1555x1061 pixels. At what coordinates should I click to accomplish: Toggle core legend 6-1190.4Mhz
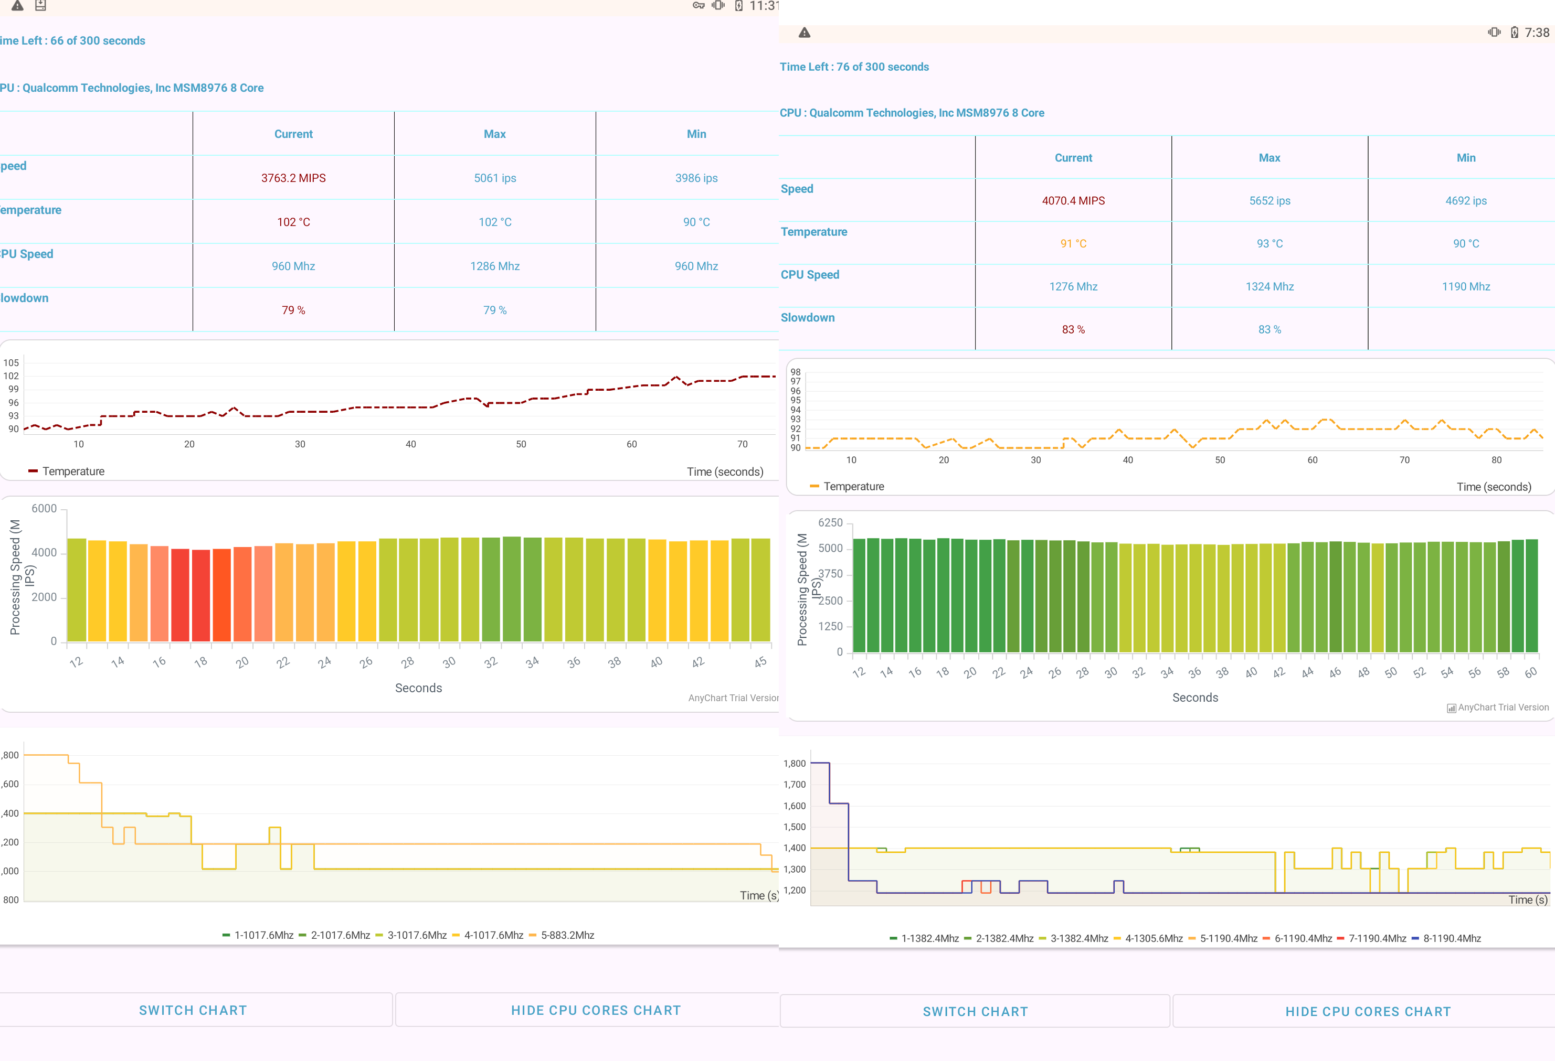pos(1297,939)
